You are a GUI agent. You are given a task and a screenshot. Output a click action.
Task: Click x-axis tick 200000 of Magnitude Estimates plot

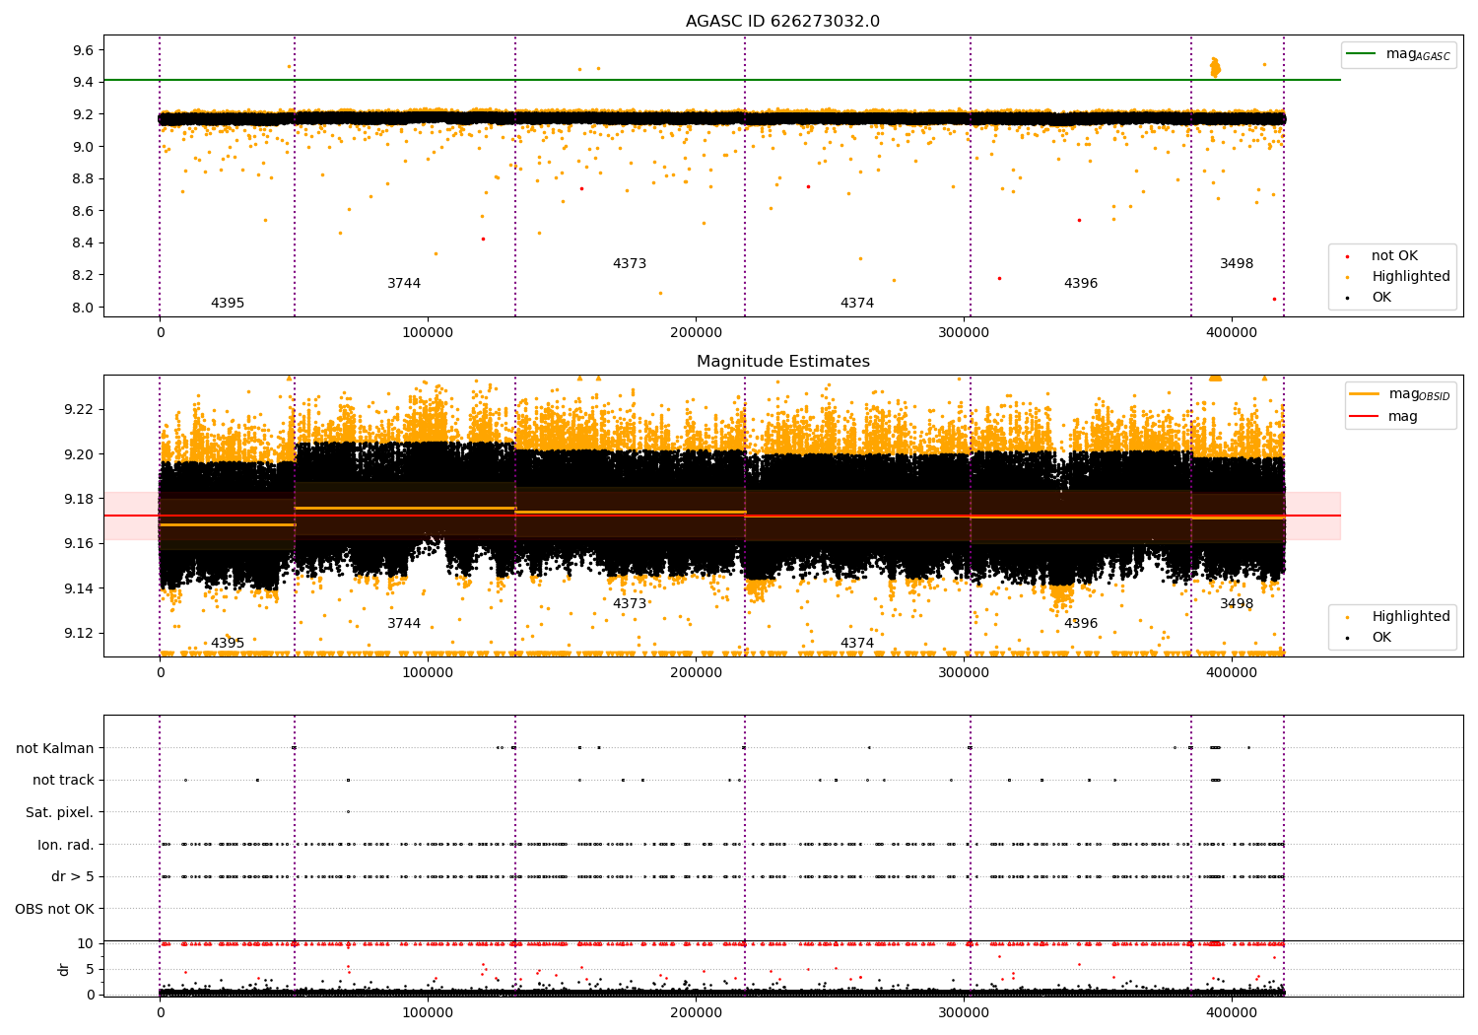coord(696,673)
